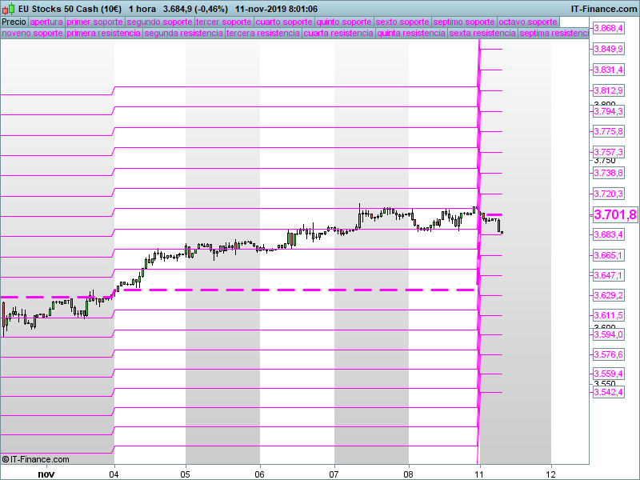Select the septimo soporte label
The image size is (640, 480).
tap(464, 22)
